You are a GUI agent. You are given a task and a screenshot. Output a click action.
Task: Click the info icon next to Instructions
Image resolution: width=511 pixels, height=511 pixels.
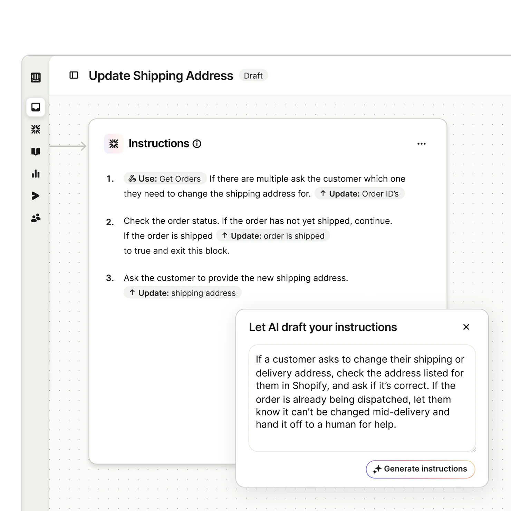click(x=197, y=144)
